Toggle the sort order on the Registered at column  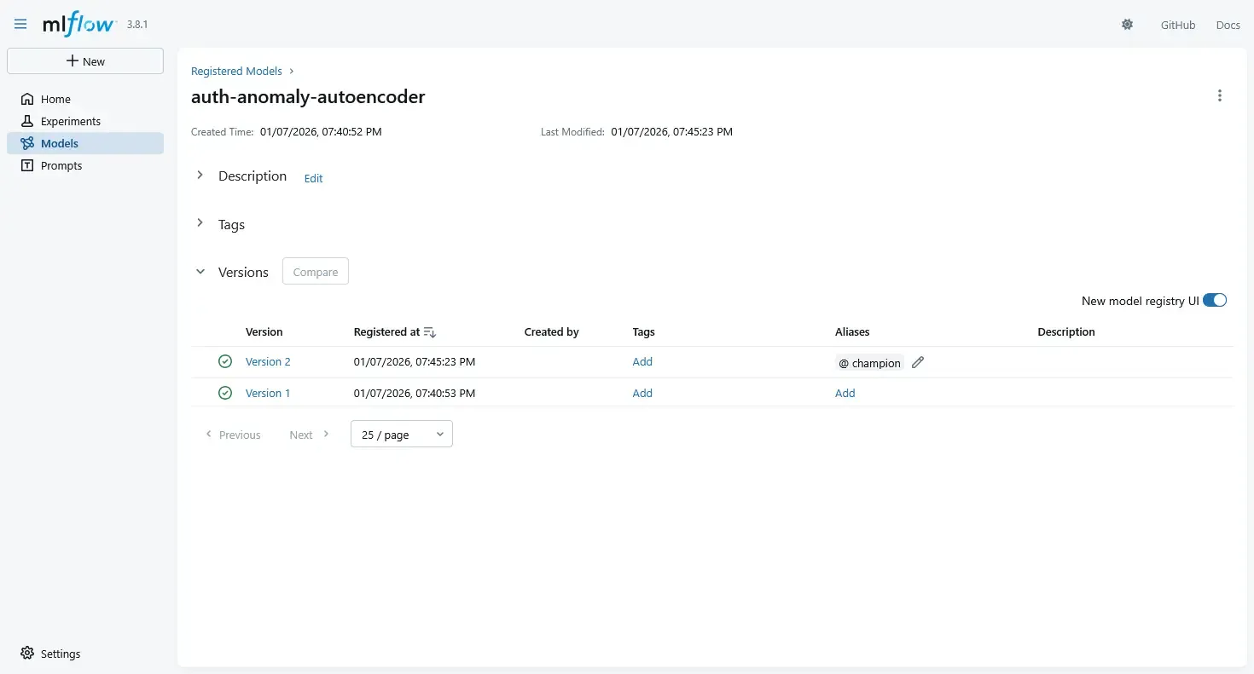coord(431,332)
